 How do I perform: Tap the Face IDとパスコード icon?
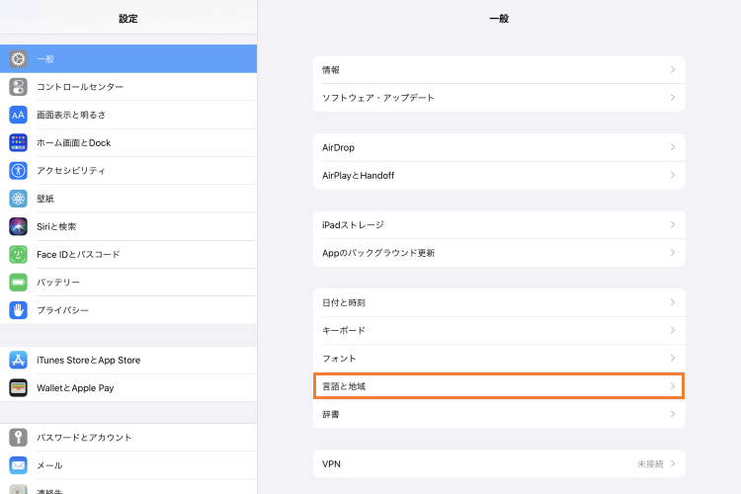click(18, 254)
